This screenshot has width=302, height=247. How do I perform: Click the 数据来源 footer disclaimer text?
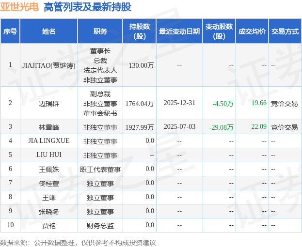(x=78, y=243)
